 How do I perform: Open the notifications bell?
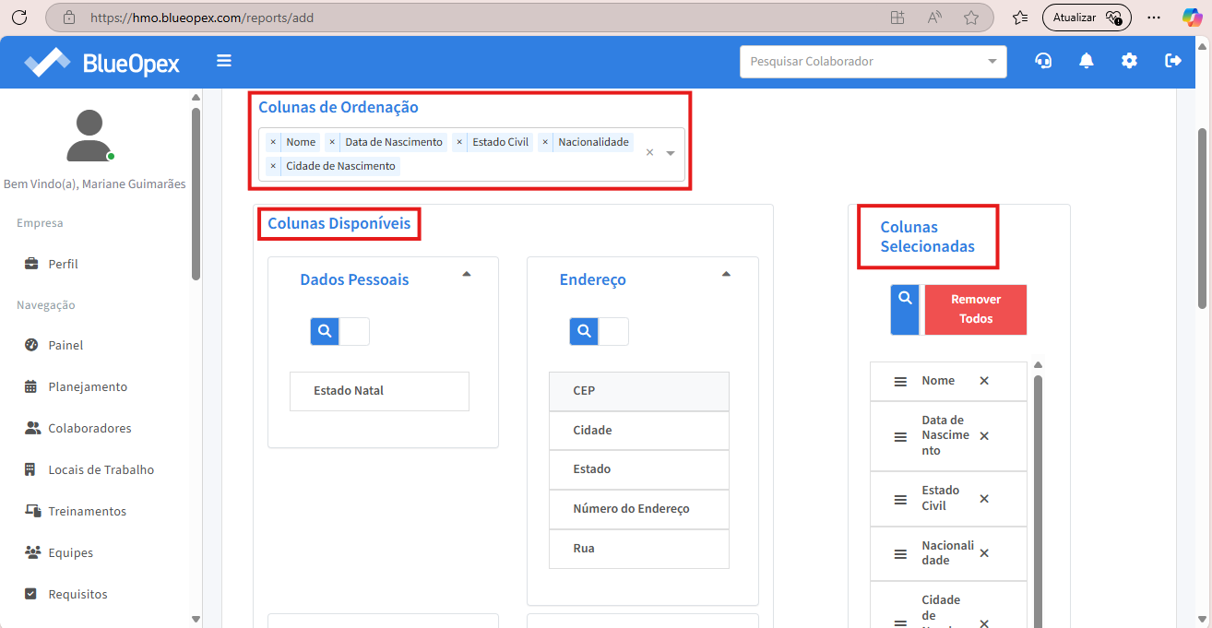tap(1087, 61)
